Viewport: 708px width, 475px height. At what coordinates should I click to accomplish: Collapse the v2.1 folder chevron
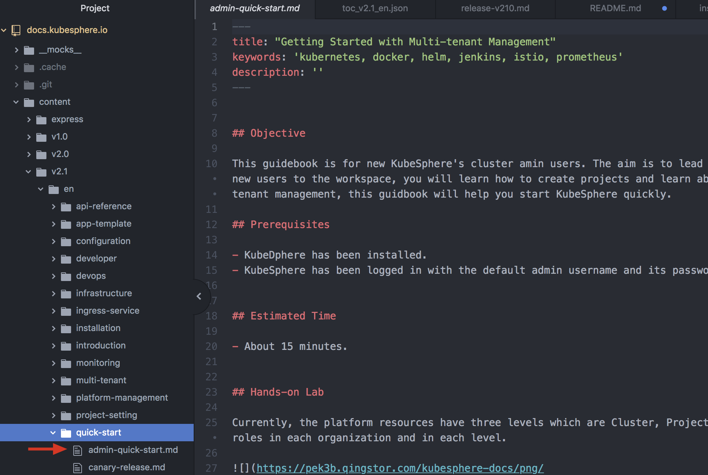28,172
